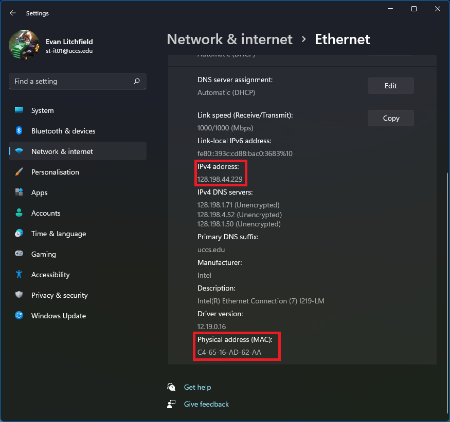Viewport: 450px width, 422px height.
Task: Click the Find a setting search field
Action: tap(78, 81)
